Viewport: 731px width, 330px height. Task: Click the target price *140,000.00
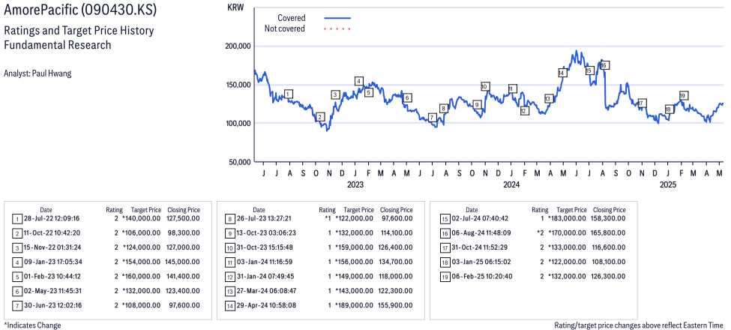[141, 218]
